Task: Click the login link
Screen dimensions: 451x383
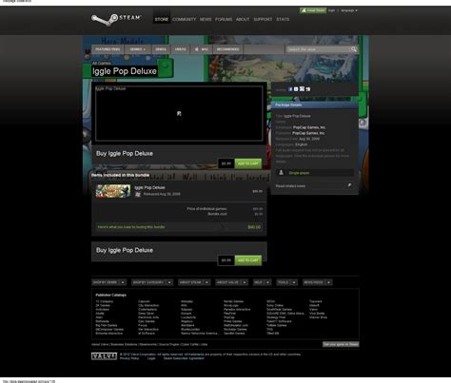Action: tap(331, 10)
